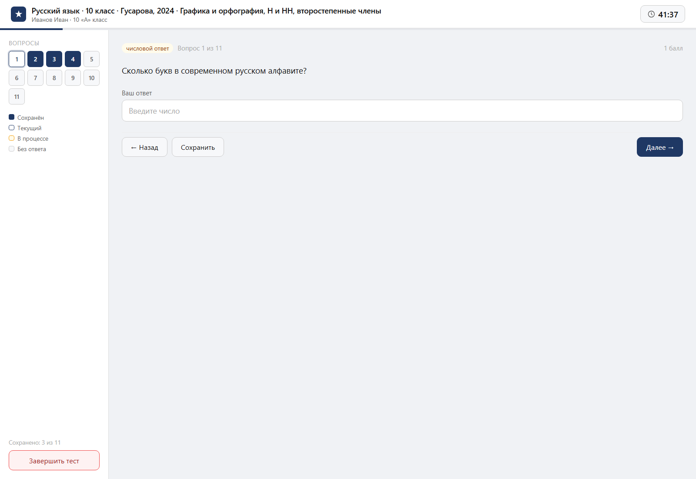Click Сохранить to save the answer
The height and width of the screenshot is (479, 696).
(x=198, y=147)
